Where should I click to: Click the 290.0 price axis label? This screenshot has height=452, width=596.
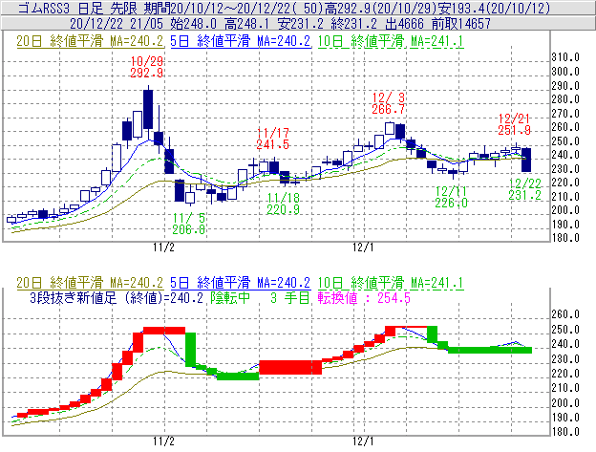click(565, 86)
